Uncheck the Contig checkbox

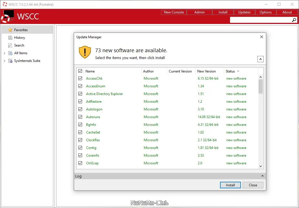[x=80, y=148]
